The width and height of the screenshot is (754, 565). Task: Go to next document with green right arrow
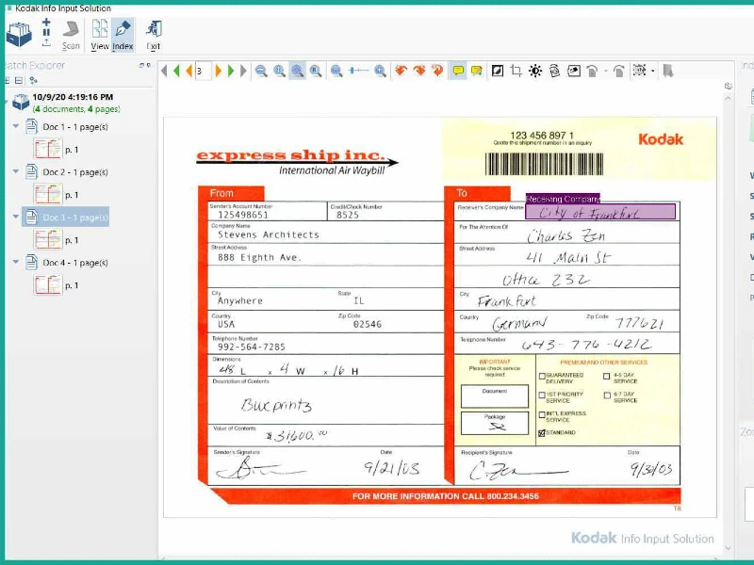coord(231,72)
